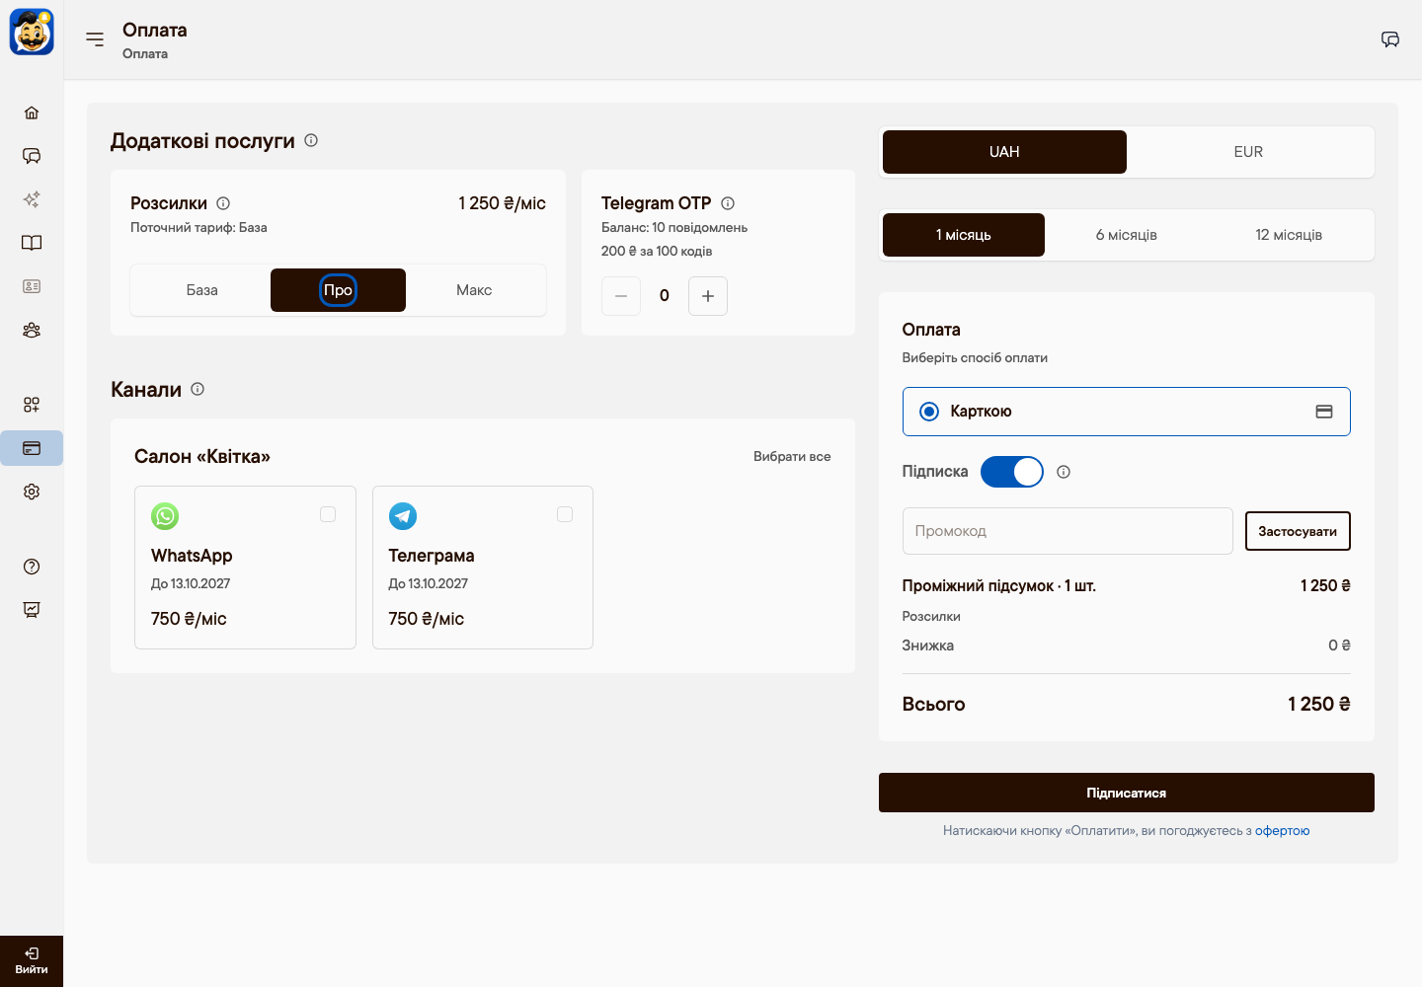Choose the 6 місяців billing period

click(1127, 235)
